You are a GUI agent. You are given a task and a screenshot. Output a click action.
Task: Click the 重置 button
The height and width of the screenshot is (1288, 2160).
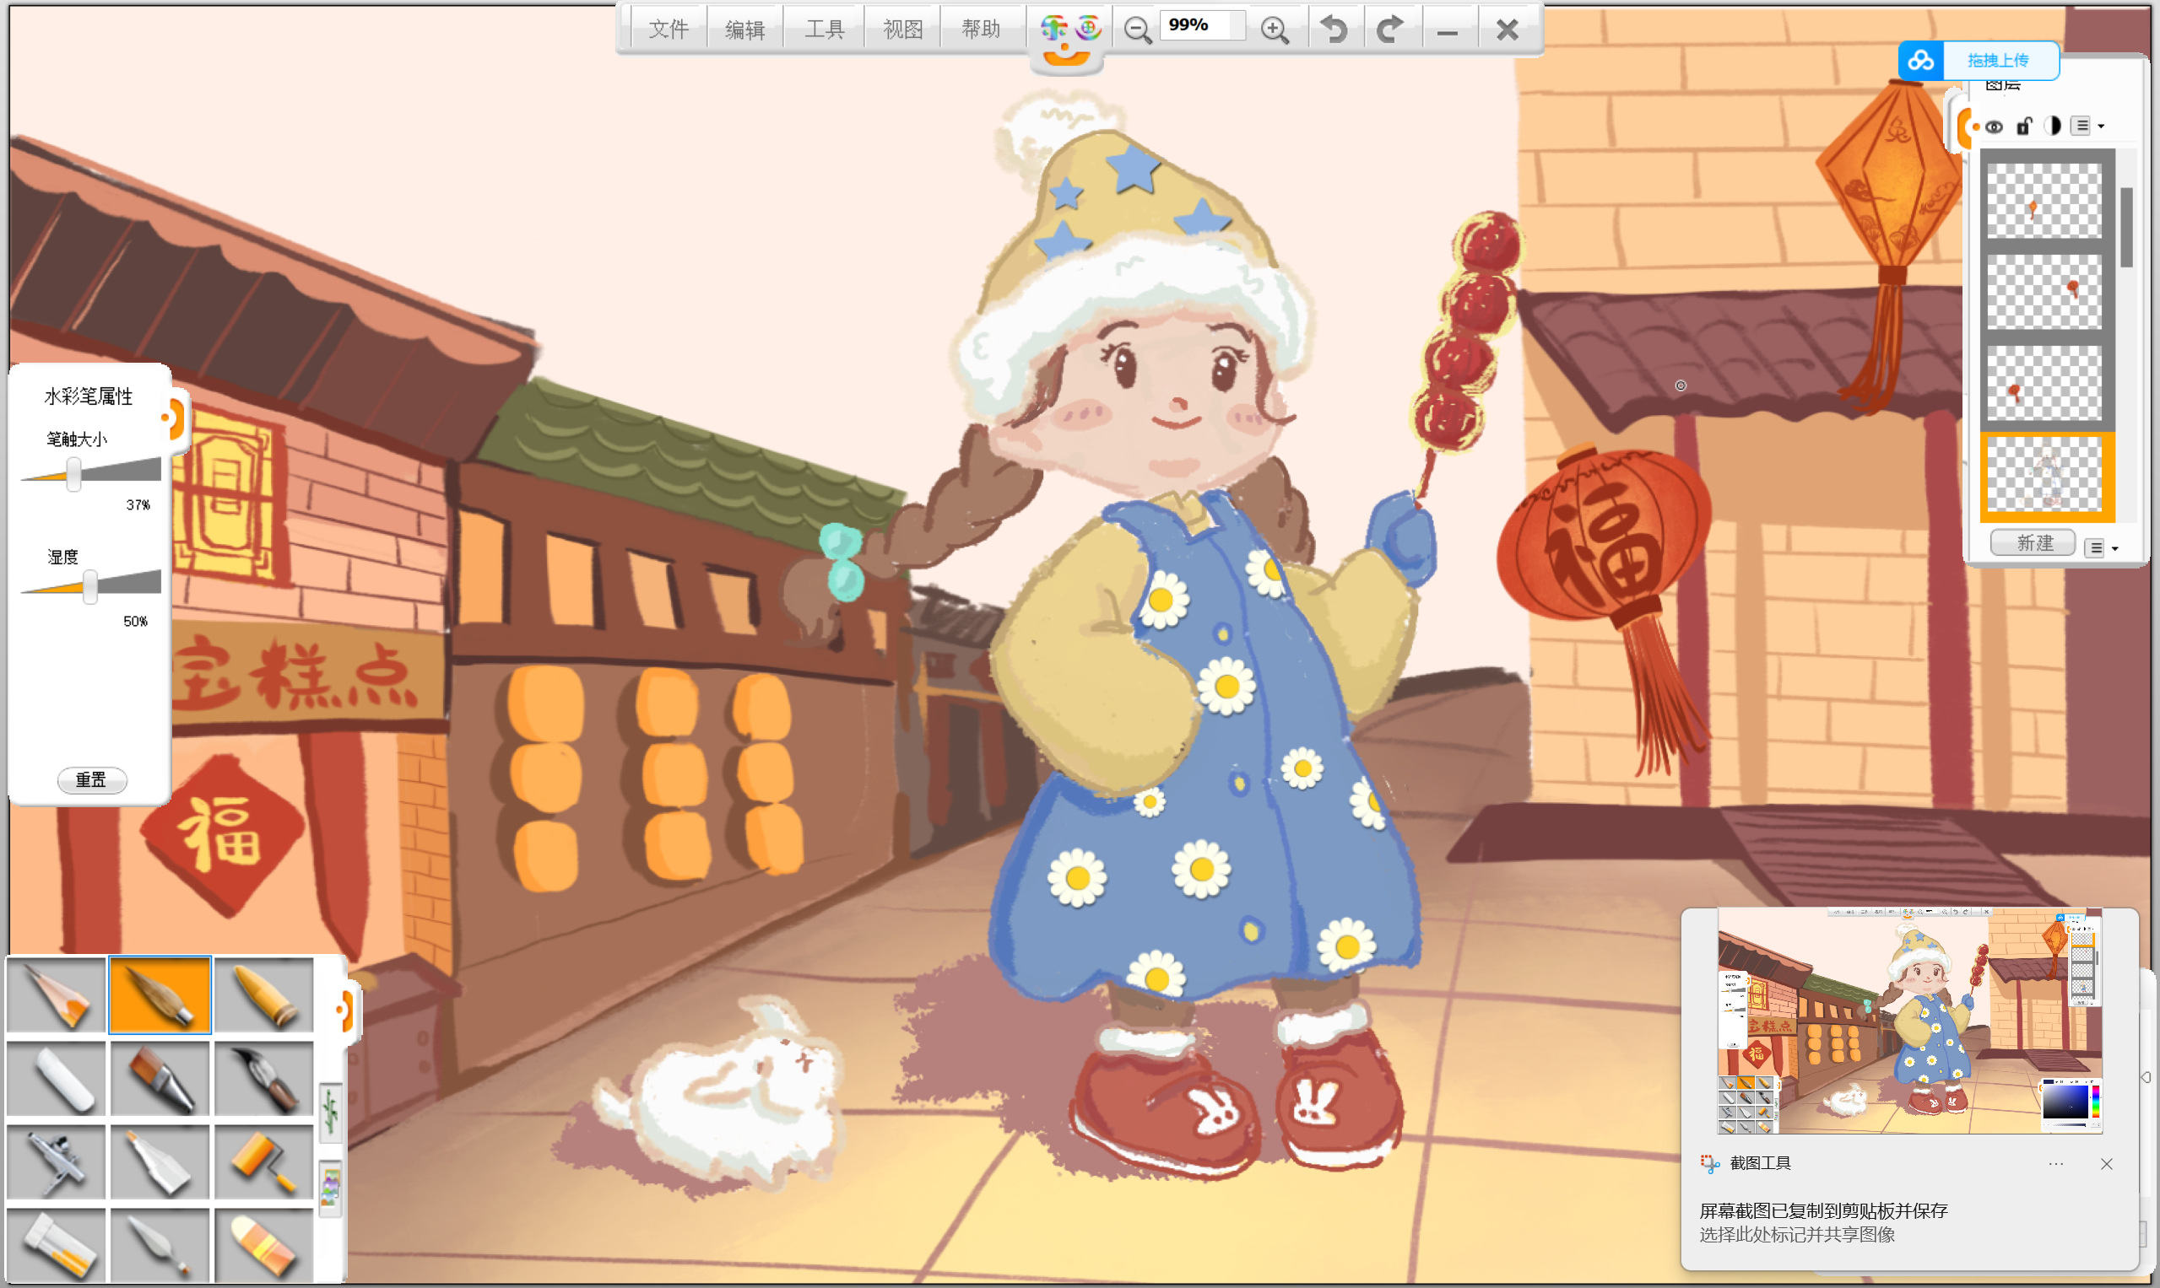click(91, 779)
